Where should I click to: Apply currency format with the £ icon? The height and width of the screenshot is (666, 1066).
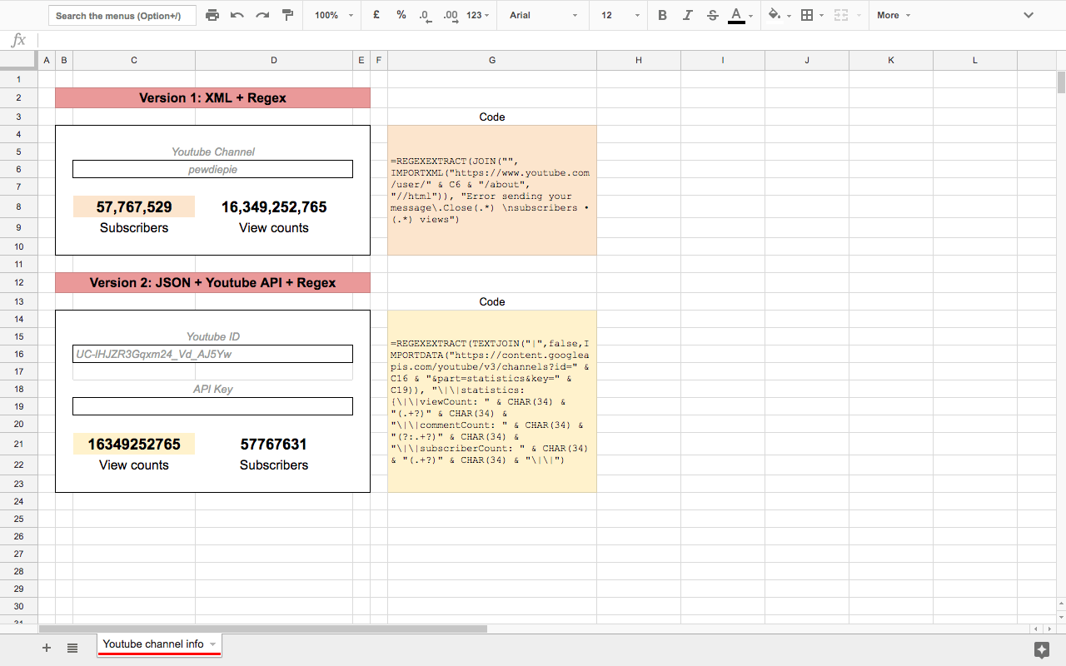point(376,15)
